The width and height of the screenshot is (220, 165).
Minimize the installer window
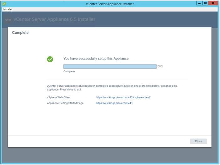pos(200,3)
